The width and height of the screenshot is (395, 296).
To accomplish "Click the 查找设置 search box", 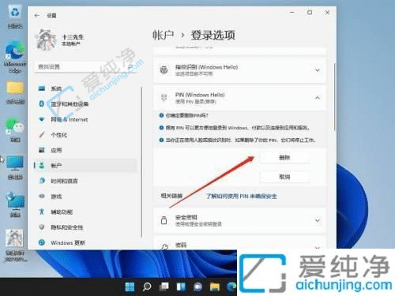I will (85, 67).
